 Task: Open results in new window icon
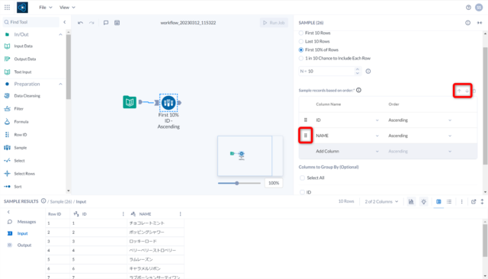coord(474,201)
